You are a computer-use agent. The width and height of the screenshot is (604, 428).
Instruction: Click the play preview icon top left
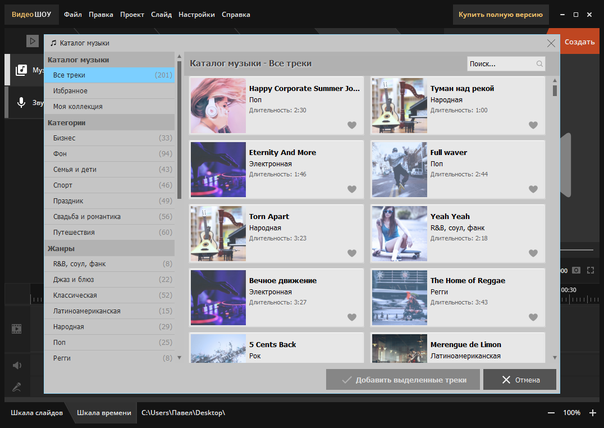pyautogui.click(x=33, y=41)
